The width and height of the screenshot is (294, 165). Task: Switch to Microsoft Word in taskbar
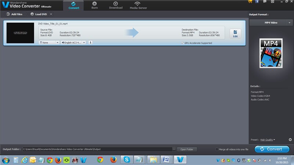[x=166, y=160]
